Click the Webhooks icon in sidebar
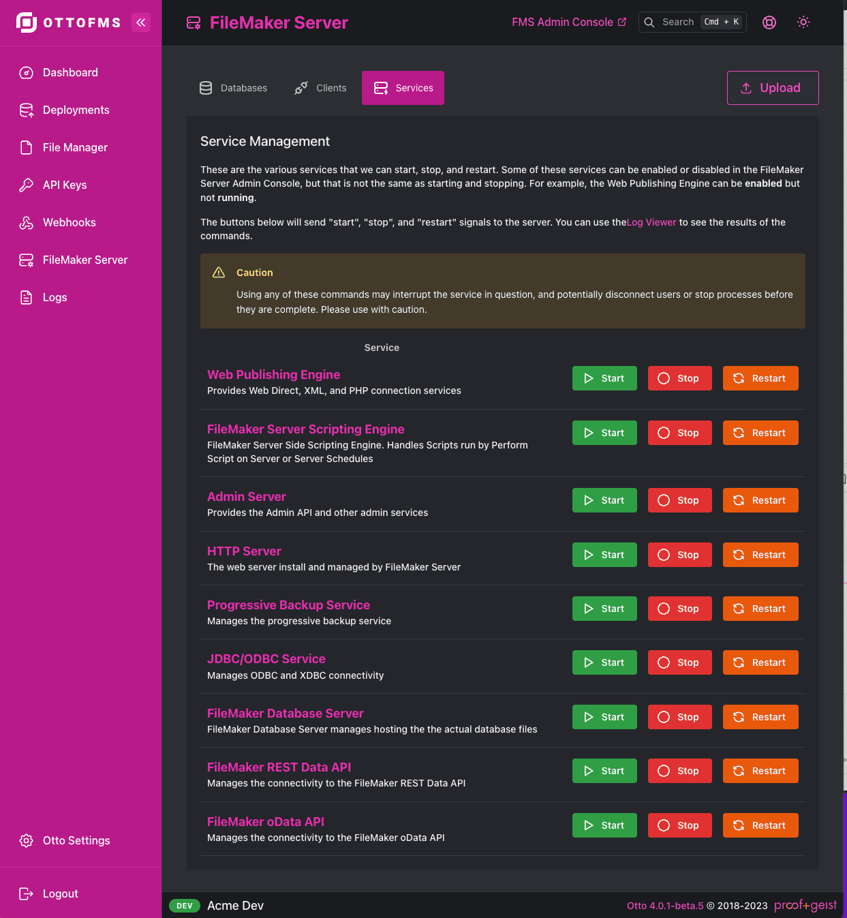The image size is (847, 918). [27, 223]
